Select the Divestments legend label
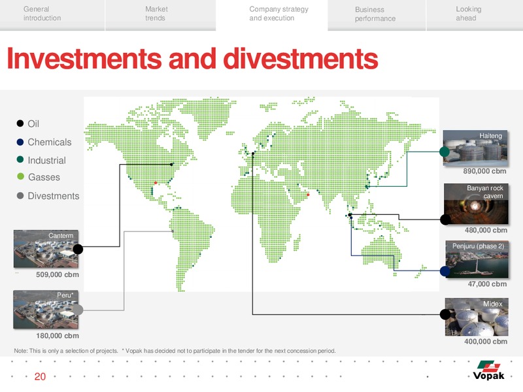523x392 pixels. click(x=54, y=196)
